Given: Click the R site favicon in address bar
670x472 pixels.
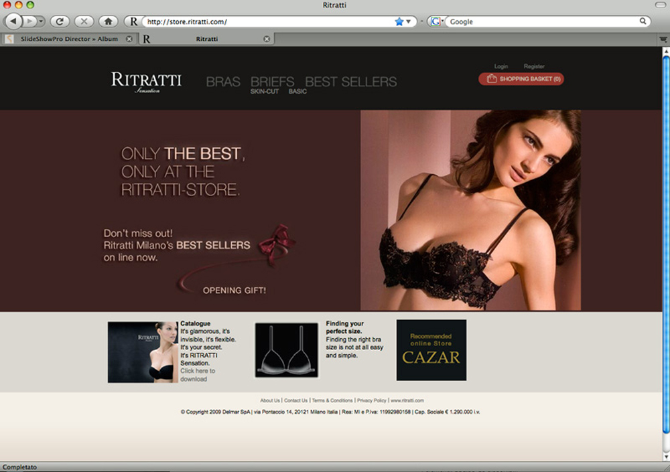Looking at the screenshot, I should point(134,21).
